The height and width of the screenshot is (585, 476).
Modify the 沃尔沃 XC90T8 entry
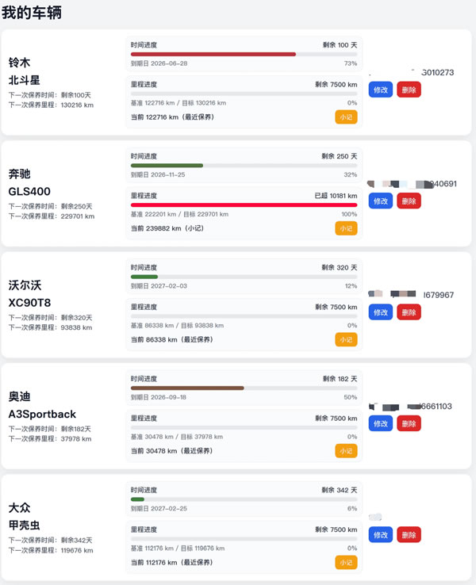380,312
